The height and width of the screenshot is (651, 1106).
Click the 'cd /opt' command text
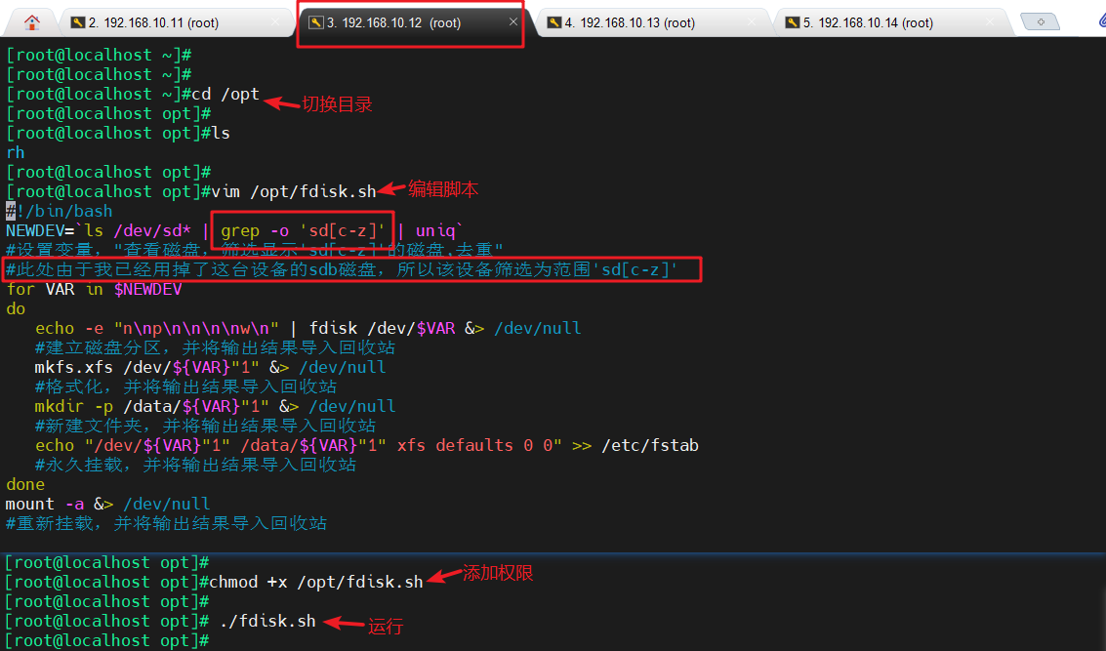225,94
